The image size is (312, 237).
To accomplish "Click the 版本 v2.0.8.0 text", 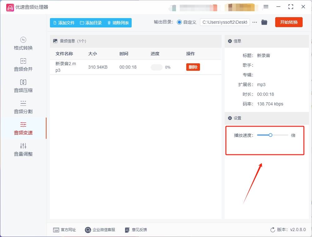I will point(291,230).
